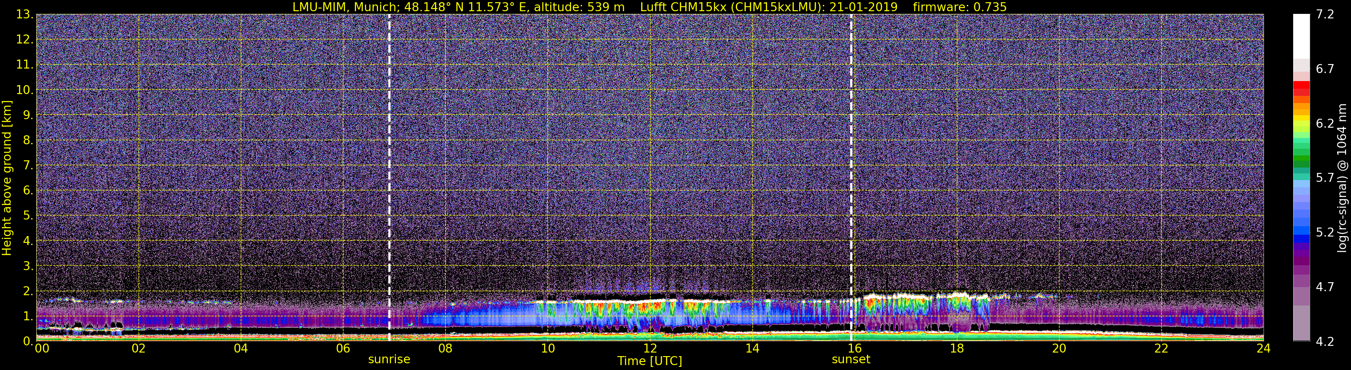The width and height of the screenshot is (1351, 370).
Task: Click the time axis tick label 18
Action: tap(956, 349)
